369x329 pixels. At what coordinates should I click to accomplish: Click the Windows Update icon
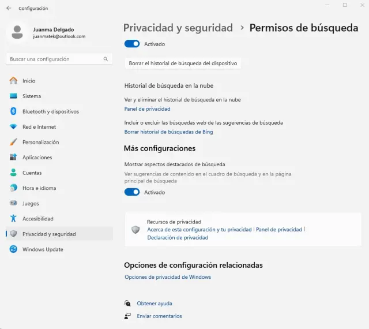pos(13,249)
